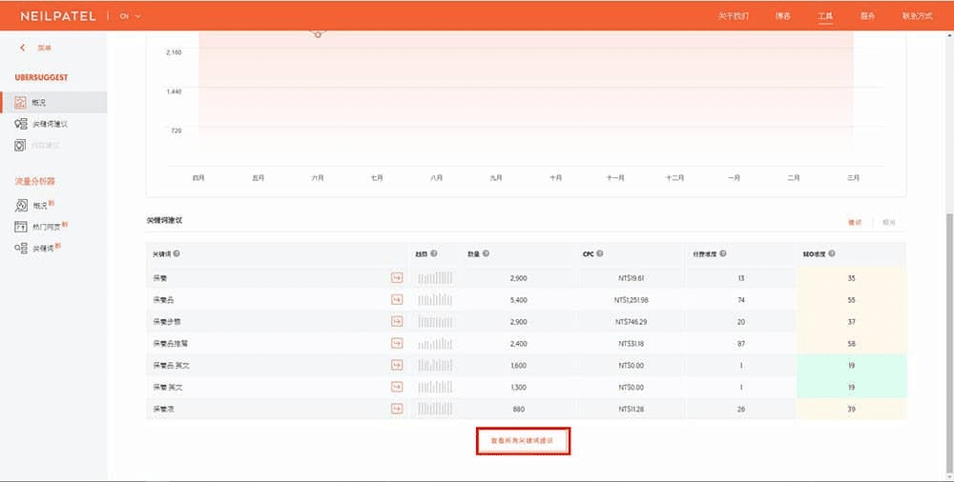Click the 查看所有关键词建议 button
The image size is (954, 482).
pyautogui.click(x=523, y=441)
